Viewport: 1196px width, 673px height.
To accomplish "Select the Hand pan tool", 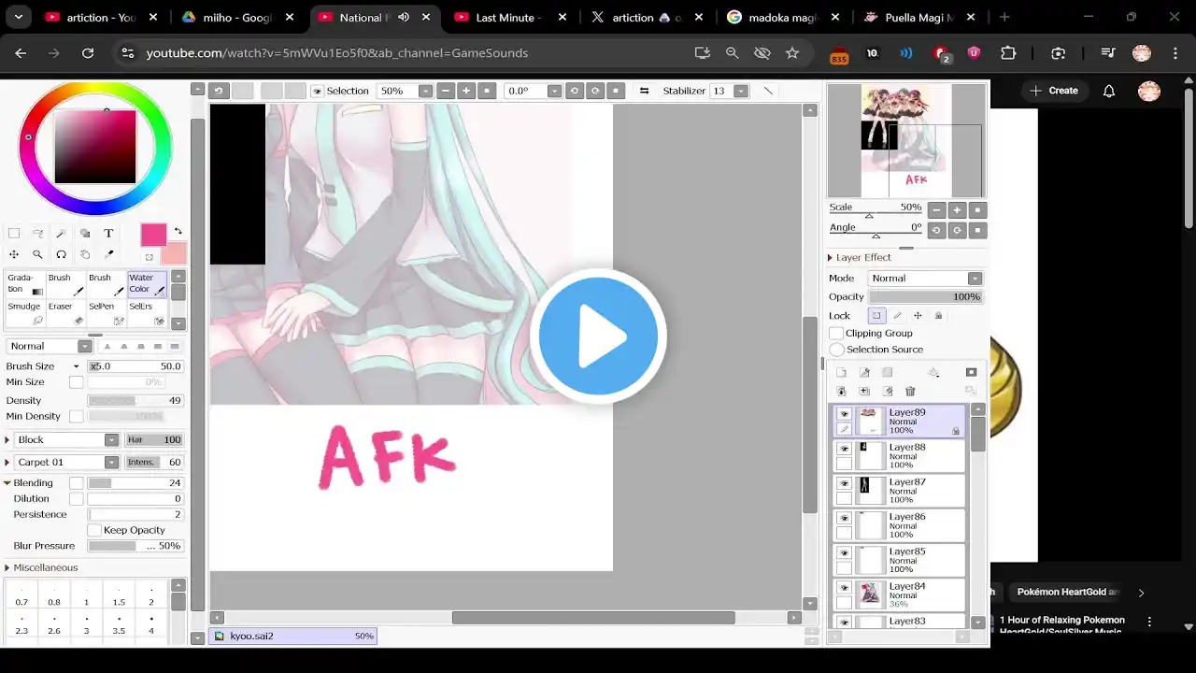I will tap(85, 254).
